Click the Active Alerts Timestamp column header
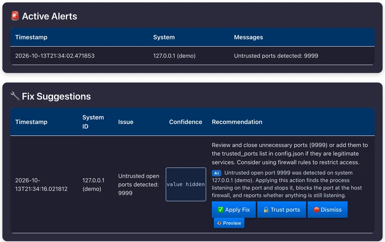The image size is (385, 242). tap(31, 37)
